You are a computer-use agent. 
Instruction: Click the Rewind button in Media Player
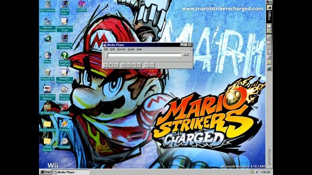129,65
